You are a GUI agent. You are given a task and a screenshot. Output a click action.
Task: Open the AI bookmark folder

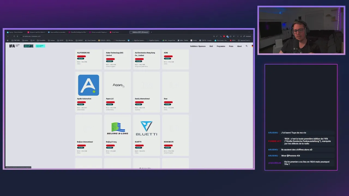pyautogui.click(x=33, y=40)
